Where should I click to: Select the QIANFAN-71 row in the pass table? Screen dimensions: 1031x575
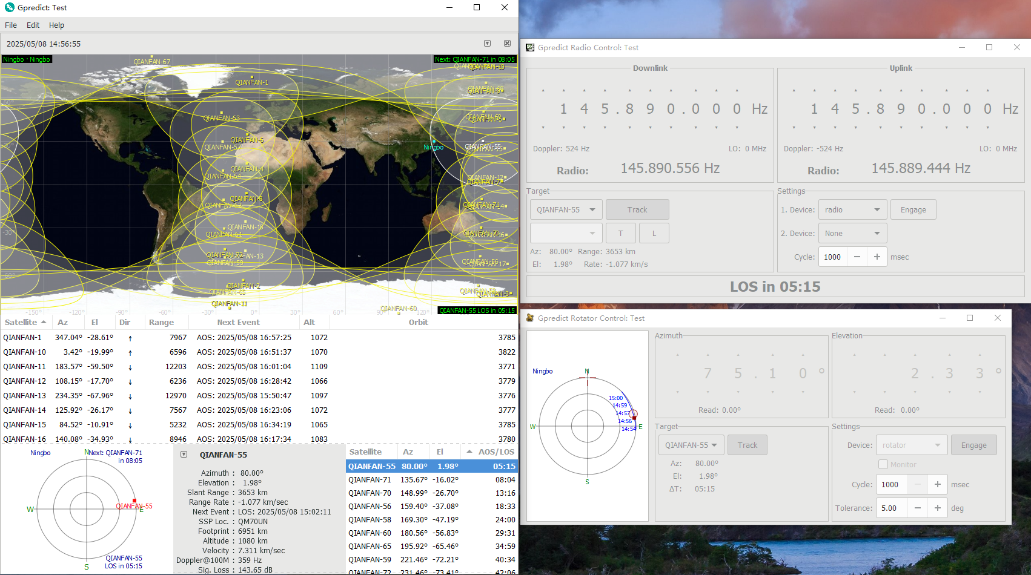[424, 479]
